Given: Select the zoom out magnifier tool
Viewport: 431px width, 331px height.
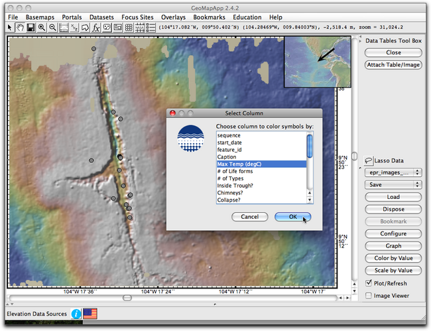Looking at the screenshot, I should (x=52, y=27).
